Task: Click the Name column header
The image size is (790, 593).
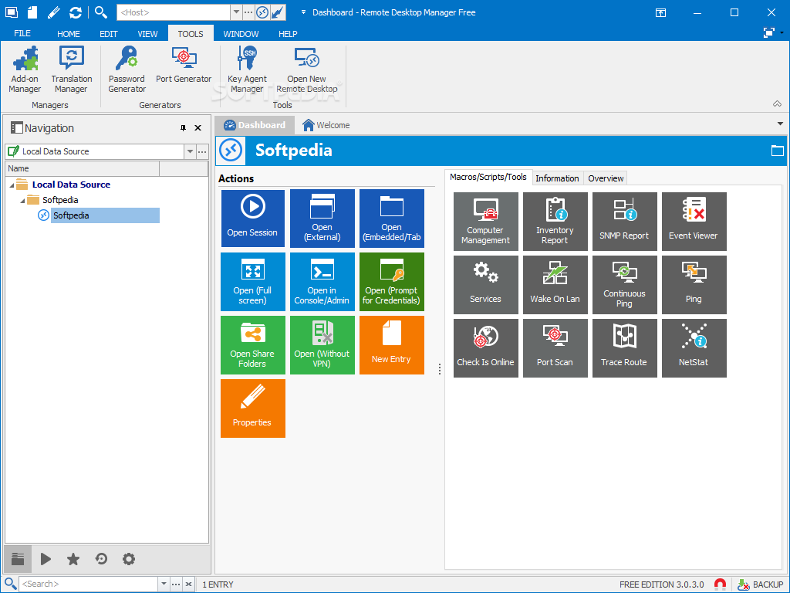Action: 82,168
